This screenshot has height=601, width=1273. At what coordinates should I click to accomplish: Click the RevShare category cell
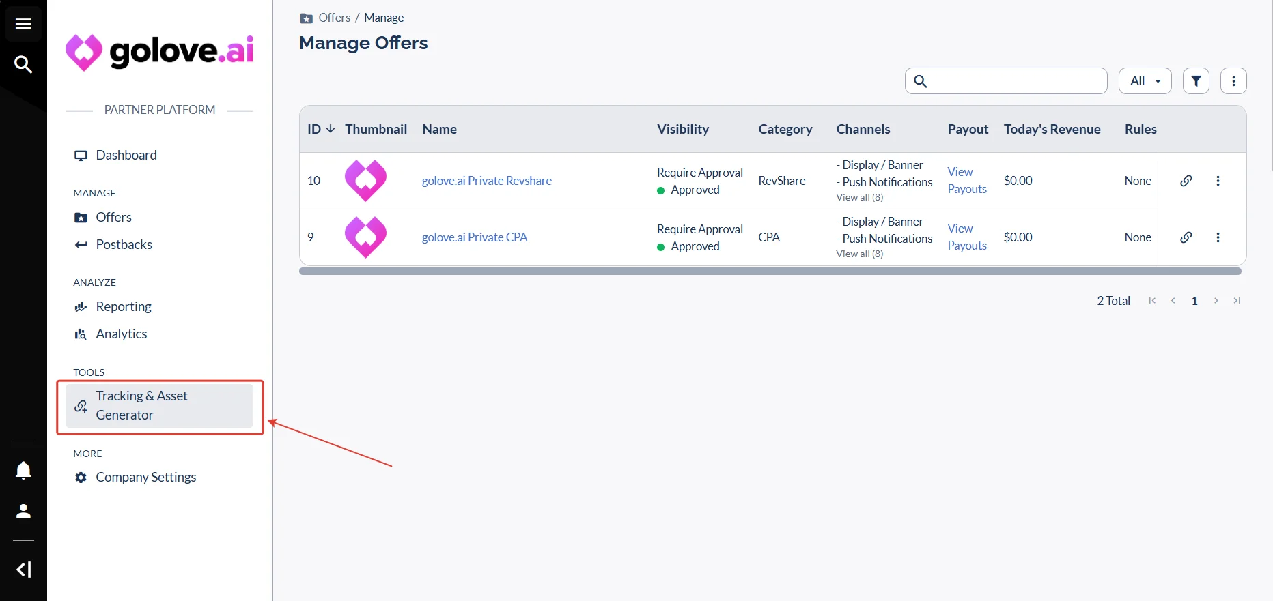pos(782,181)
